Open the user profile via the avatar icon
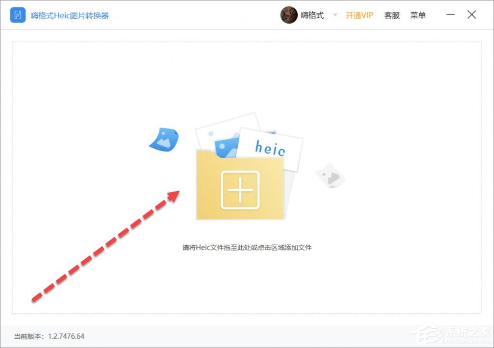The image size is (494, 348). point(289,15)
